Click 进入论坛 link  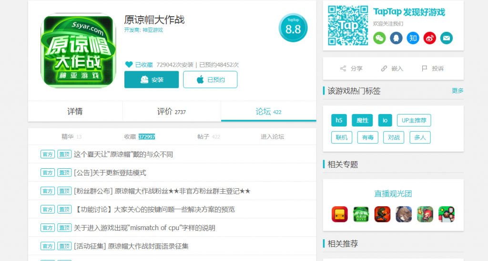[x=272, y=136]
